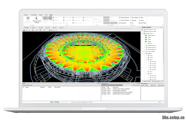Uncheck the Terrain layer checkbox
Screen dimensions: 186x121
click(x=146, y=37)
